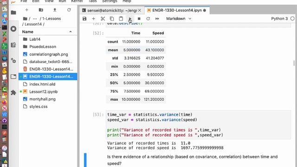Click the max Speed value 121.200000
Viewport: 297px width, 167px height.
click(154, 99)
